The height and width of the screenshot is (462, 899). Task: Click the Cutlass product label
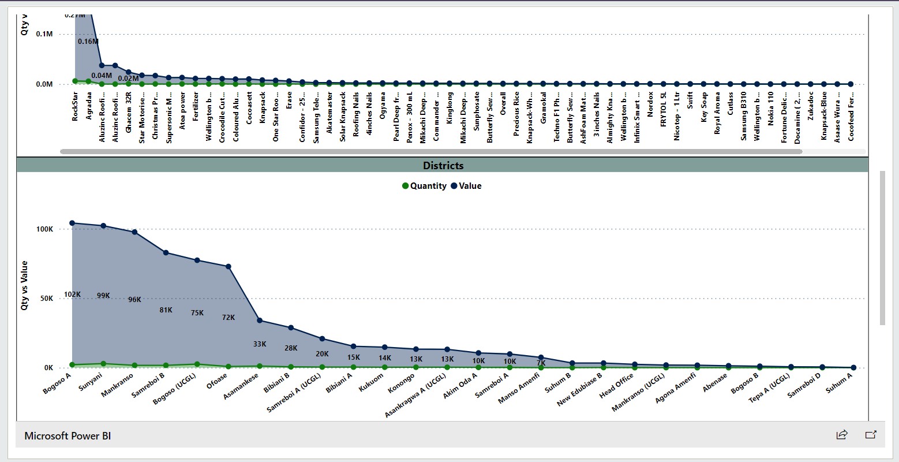[731, 103]
